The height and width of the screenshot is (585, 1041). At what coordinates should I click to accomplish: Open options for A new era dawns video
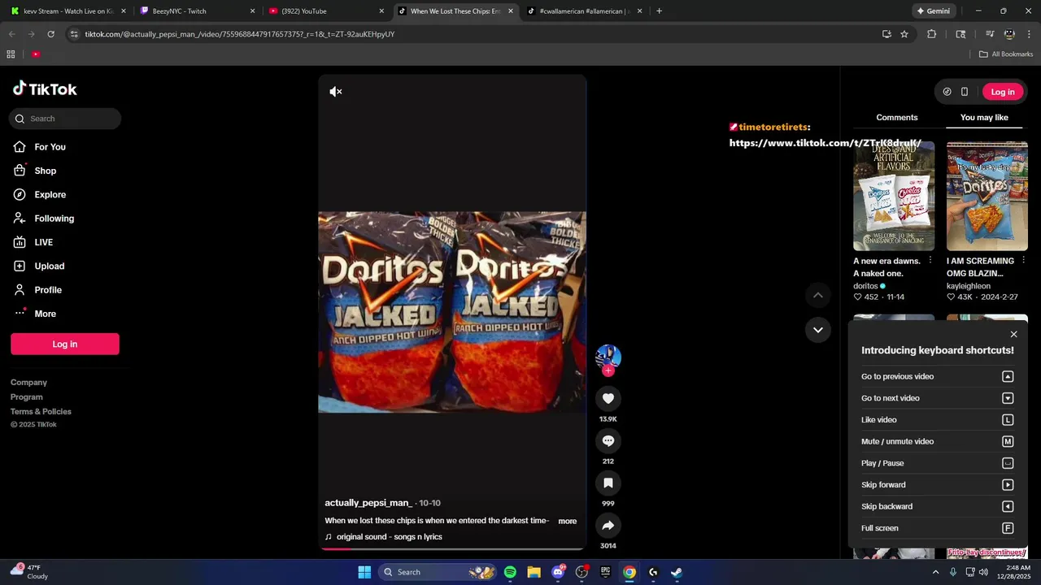[x=930, y=261]
